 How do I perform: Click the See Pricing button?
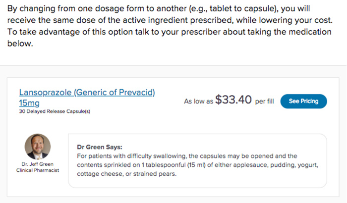303,101
